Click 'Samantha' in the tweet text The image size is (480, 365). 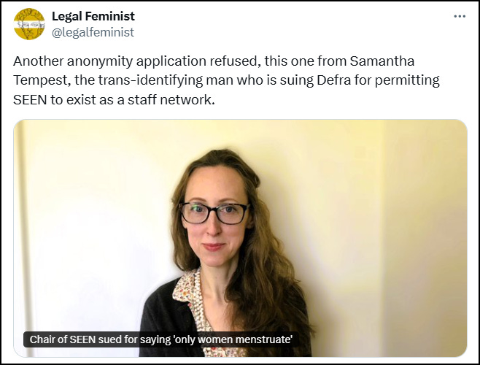click(382, 61)
